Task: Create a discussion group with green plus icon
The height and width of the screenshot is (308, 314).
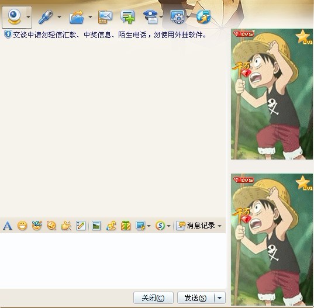Action: point(127,17)
